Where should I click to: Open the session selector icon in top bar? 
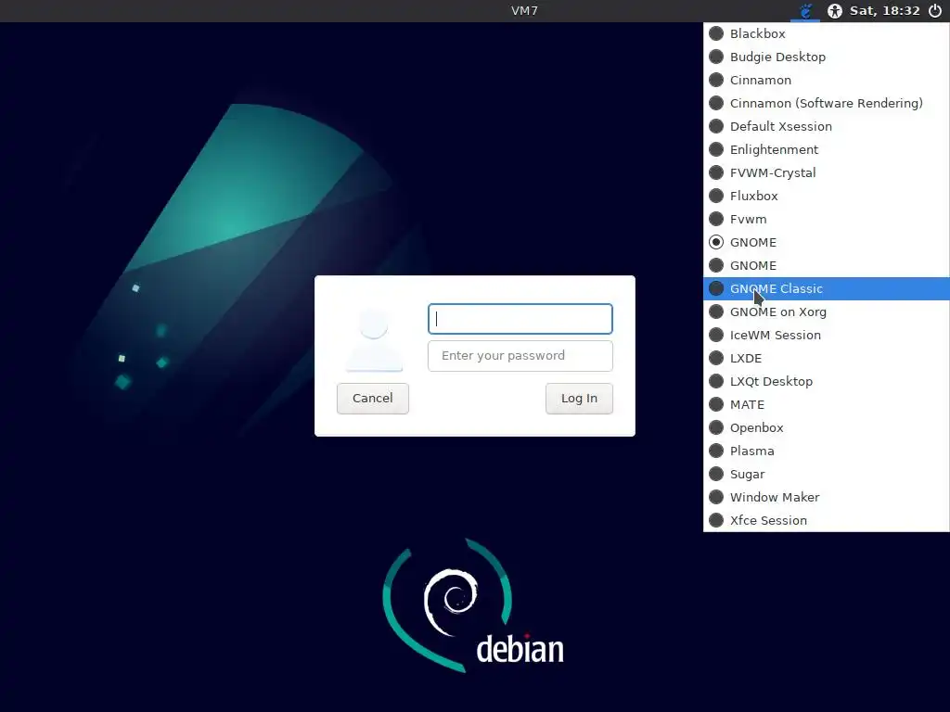(805, 11)
